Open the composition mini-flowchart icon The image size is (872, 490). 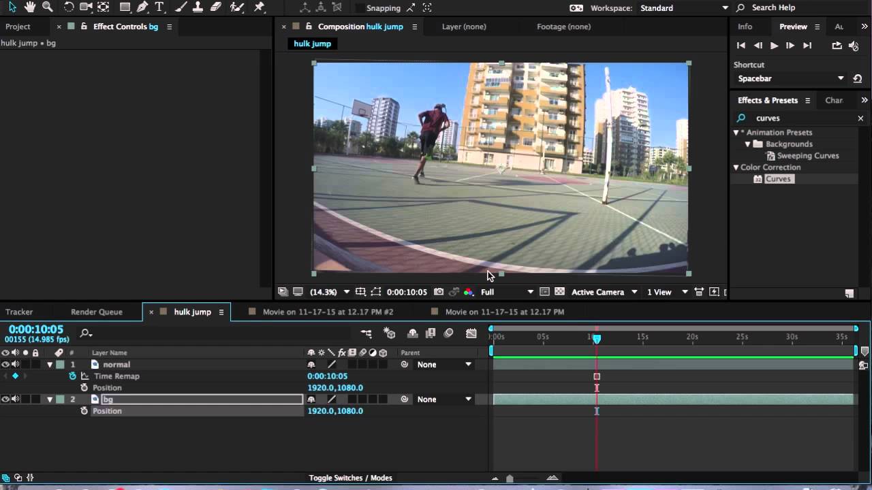[x=367, y=333]
